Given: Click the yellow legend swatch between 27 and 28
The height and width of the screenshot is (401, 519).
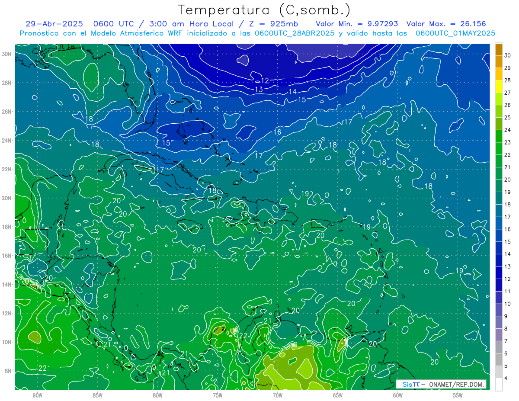Looking at the screenshot, I should click(x=499, y=86).
